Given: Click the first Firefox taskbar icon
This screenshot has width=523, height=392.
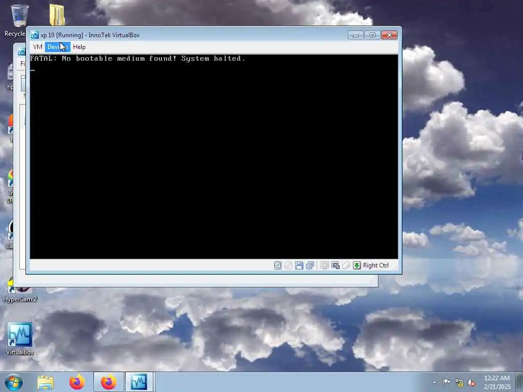Looking at the screenshot, I should [77, 382].
